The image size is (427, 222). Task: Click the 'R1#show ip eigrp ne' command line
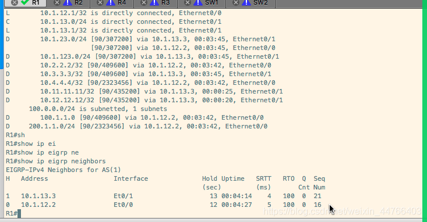(x=42, y=152)
